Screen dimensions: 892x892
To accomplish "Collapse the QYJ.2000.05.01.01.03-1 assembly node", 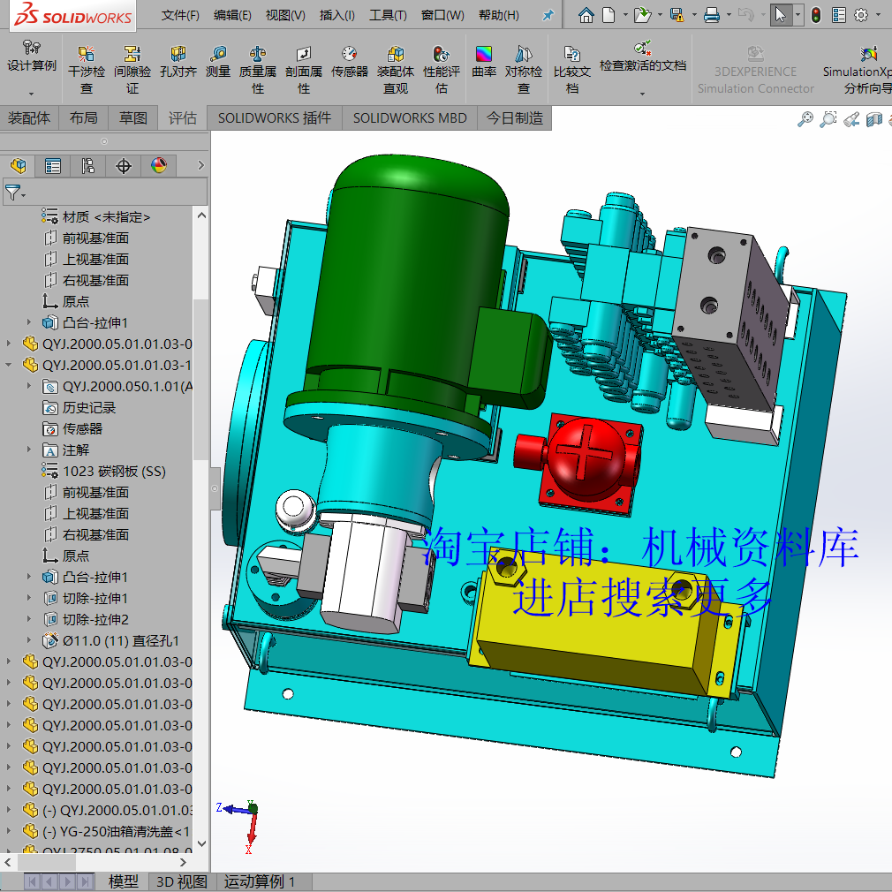I will (7, 365).
